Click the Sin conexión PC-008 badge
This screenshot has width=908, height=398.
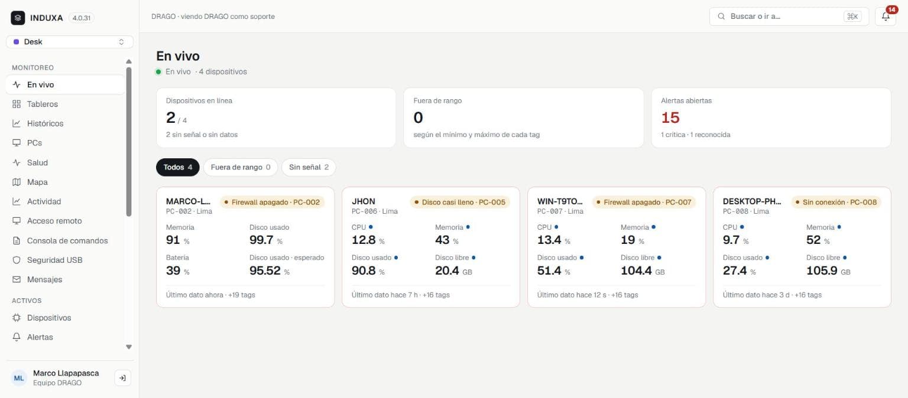836,202
